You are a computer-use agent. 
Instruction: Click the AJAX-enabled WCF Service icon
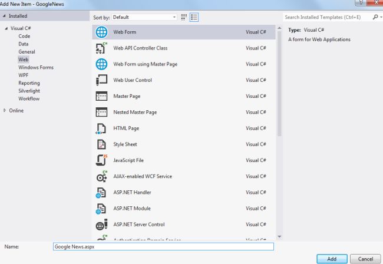(101, 176)
